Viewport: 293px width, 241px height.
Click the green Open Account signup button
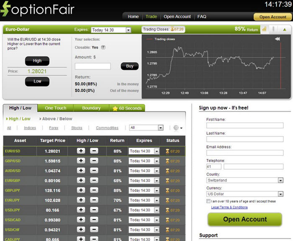[245, 219]
